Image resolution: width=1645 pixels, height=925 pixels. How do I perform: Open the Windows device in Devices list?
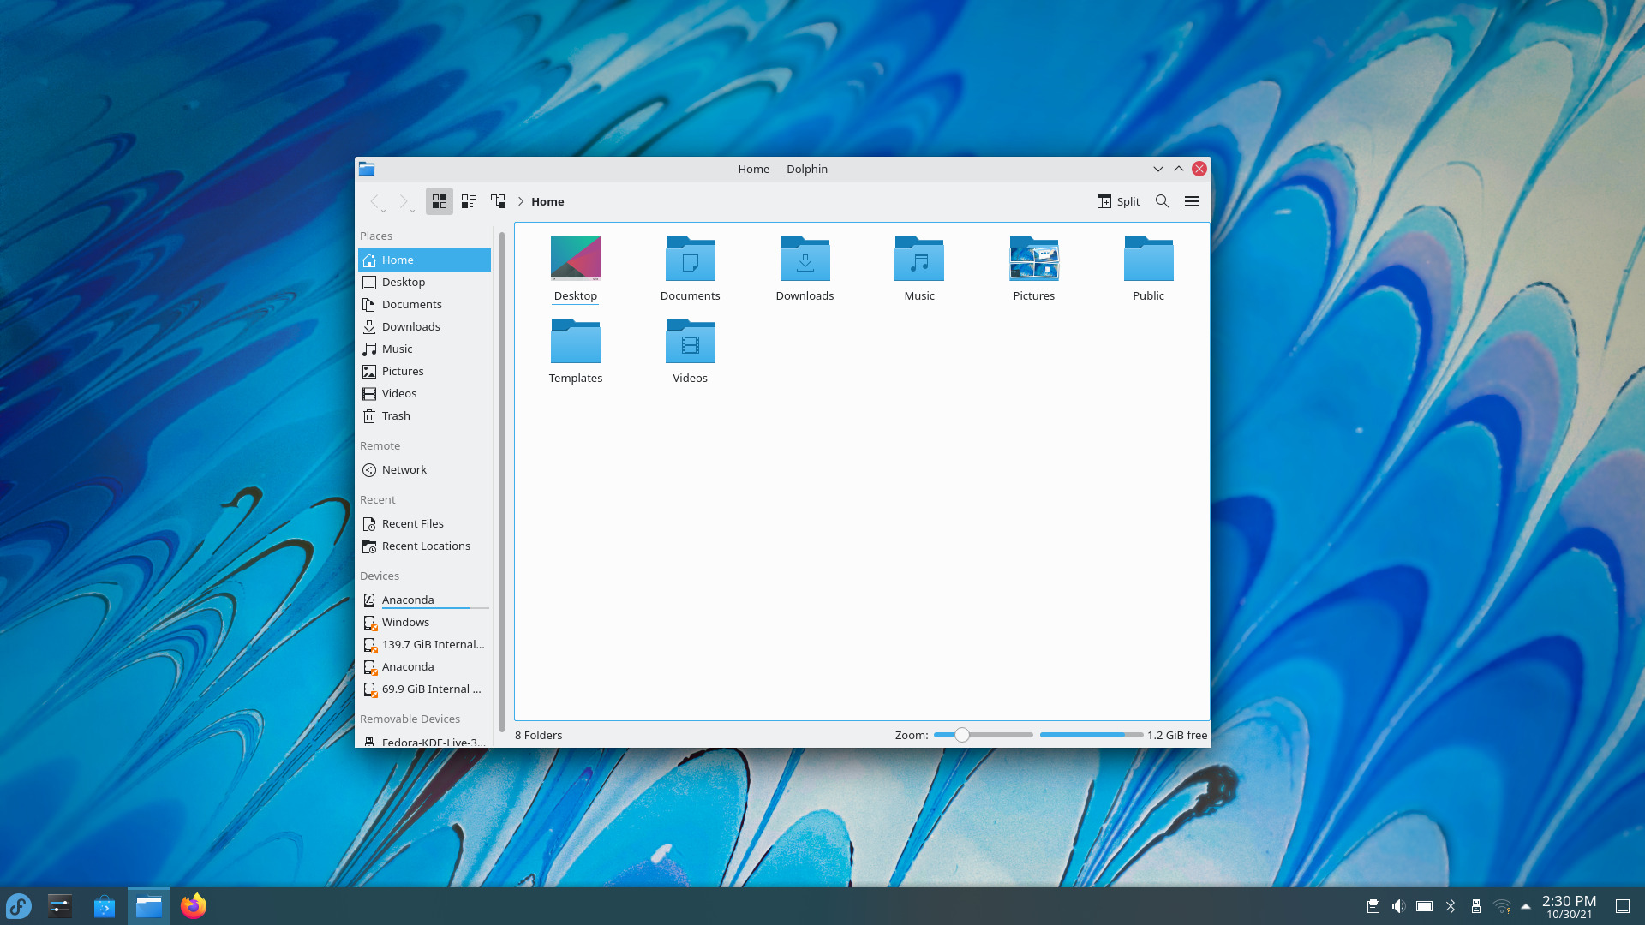[406, 622]
